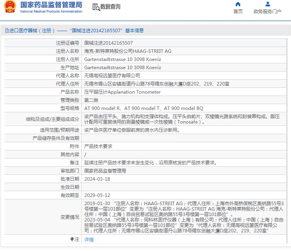Screen dimensions: 291x251
Task: Select management class 第二类 value
Action: coord(91,100)
